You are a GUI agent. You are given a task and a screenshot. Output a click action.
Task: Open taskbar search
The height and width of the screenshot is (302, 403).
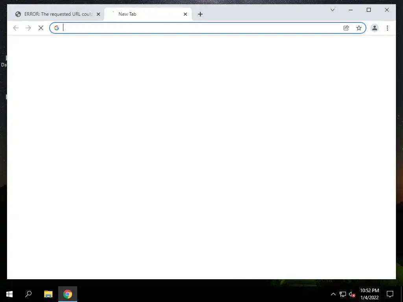click(28, 294)
